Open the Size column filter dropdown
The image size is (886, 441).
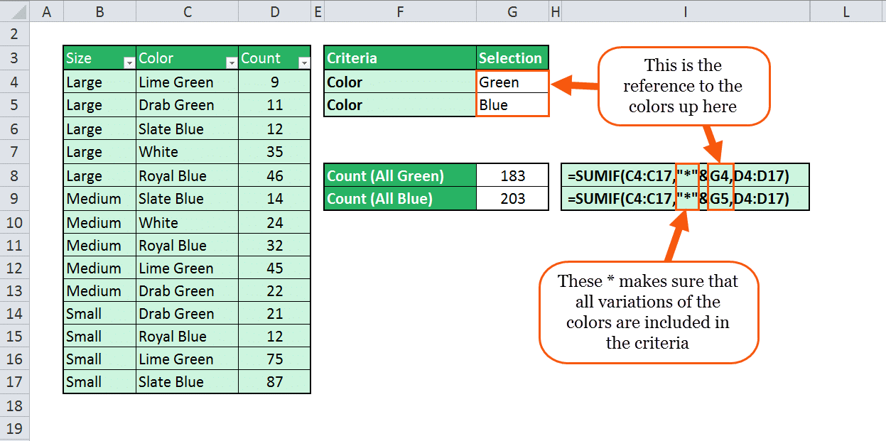pyautogui.click(x=129, y=63)
